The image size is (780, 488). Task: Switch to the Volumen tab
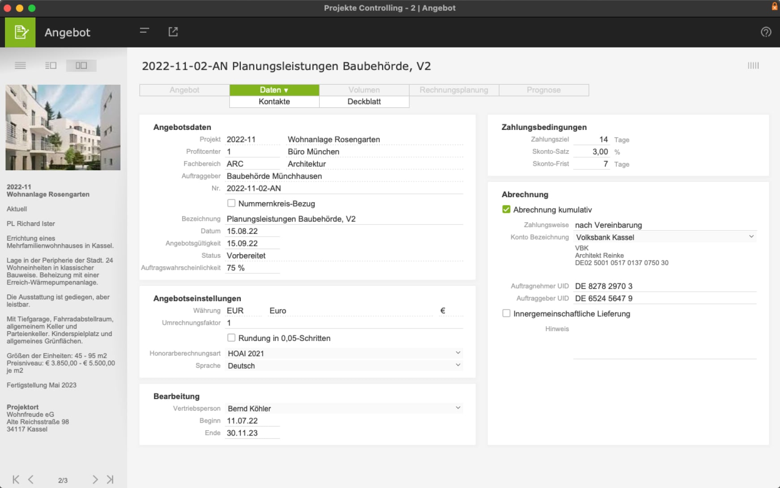coord(364,90)
